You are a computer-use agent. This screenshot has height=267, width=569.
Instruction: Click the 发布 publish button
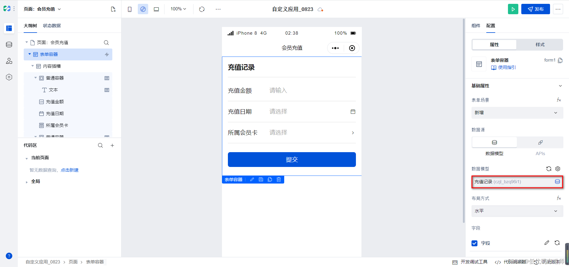point(536,9)
